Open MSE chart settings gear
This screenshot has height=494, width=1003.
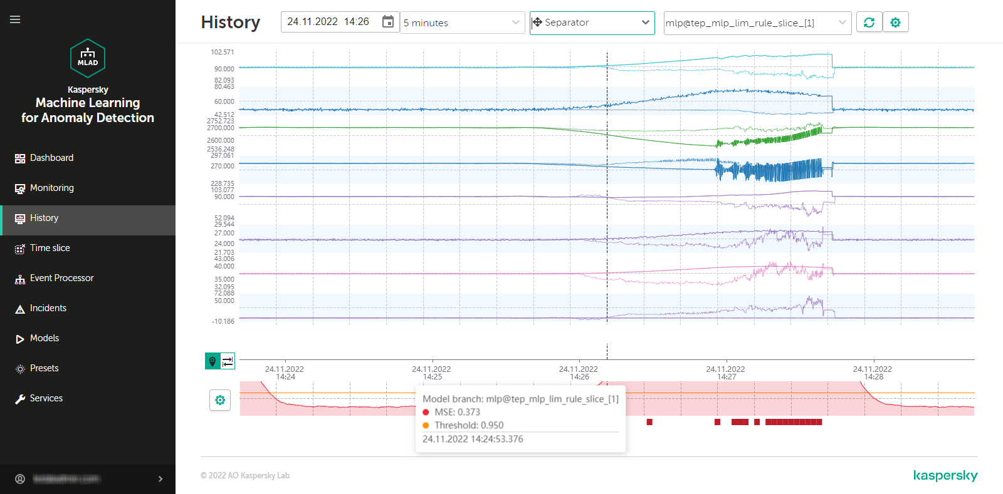pos(220,400)
